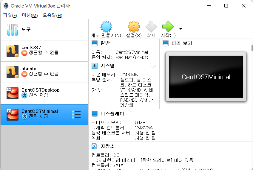Open CentOS7Minimal machine tools menu icon

[x=76, y=115]
